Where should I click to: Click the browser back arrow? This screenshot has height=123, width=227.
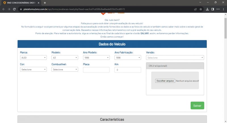click(4, 9)
